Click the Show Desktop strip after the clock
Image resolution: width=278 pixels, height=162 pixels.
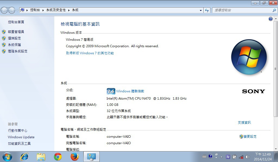pyautogui.click(x=276, y=157)
